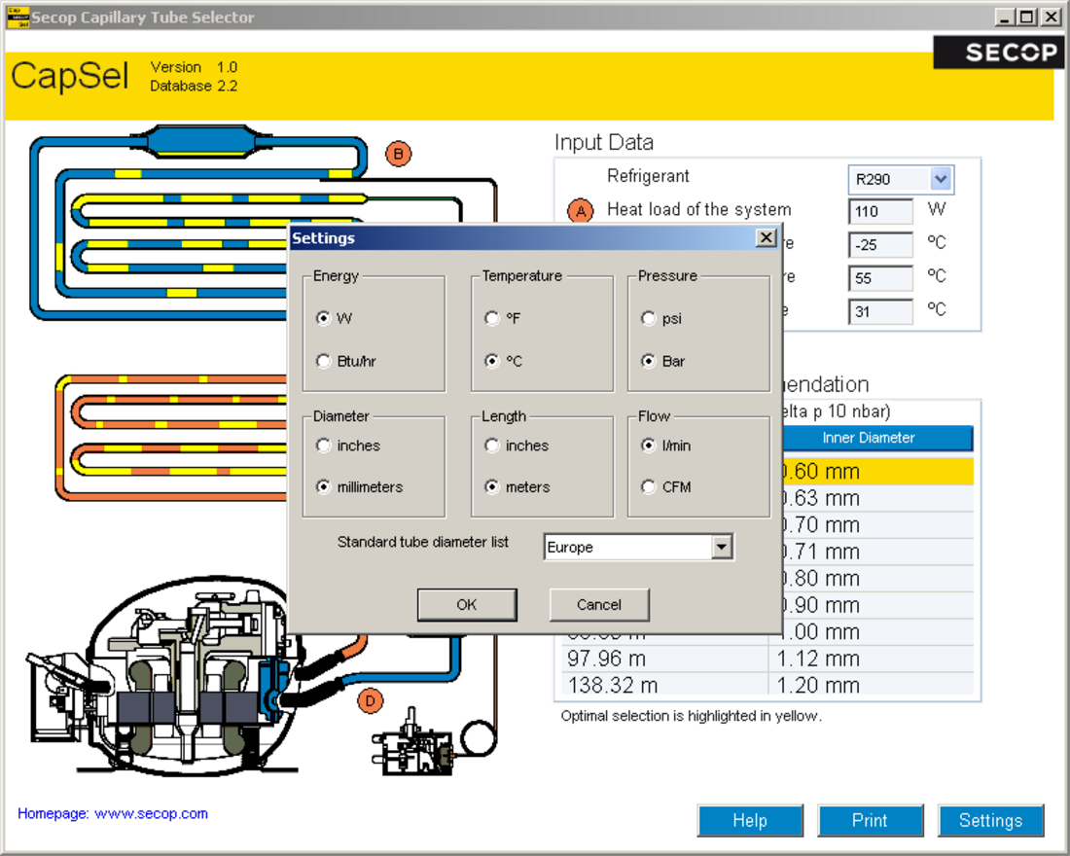Select the .70 mm diameter row

(876, 525)
